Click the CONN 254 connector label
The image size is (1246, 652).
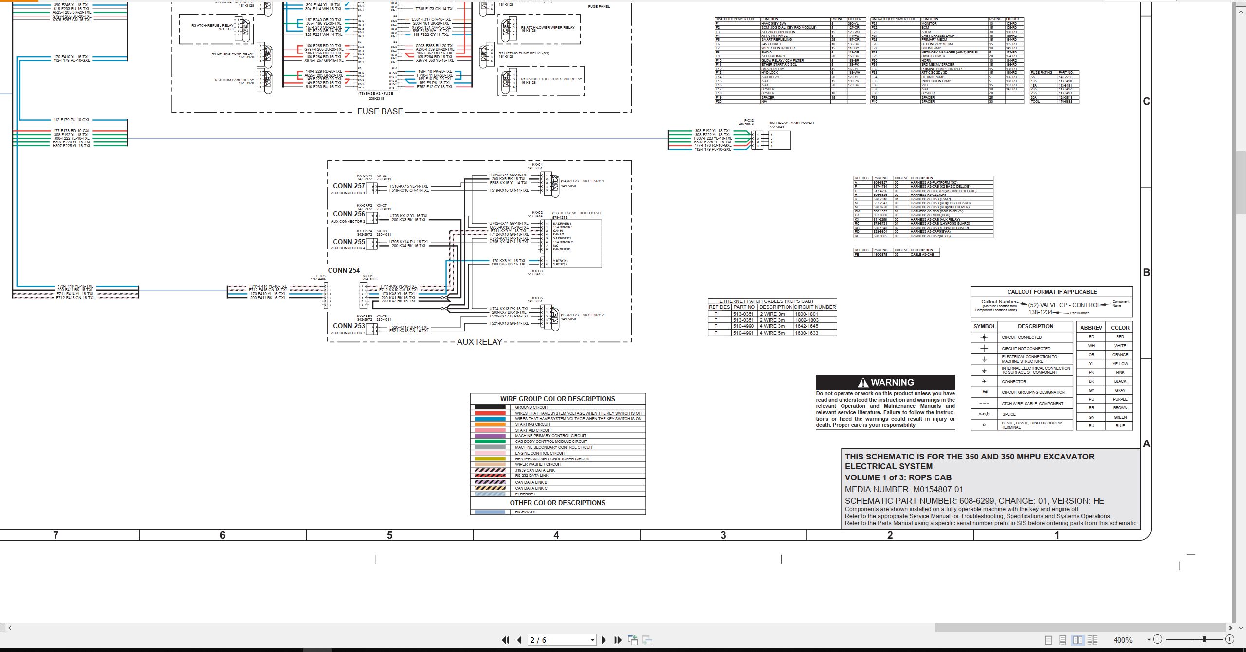tap(344, 270)
